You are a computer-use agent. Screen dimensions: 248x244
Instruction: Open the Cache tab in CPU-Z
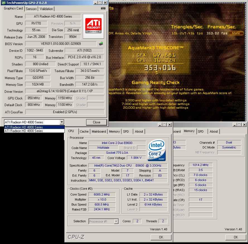pos(84,131)
